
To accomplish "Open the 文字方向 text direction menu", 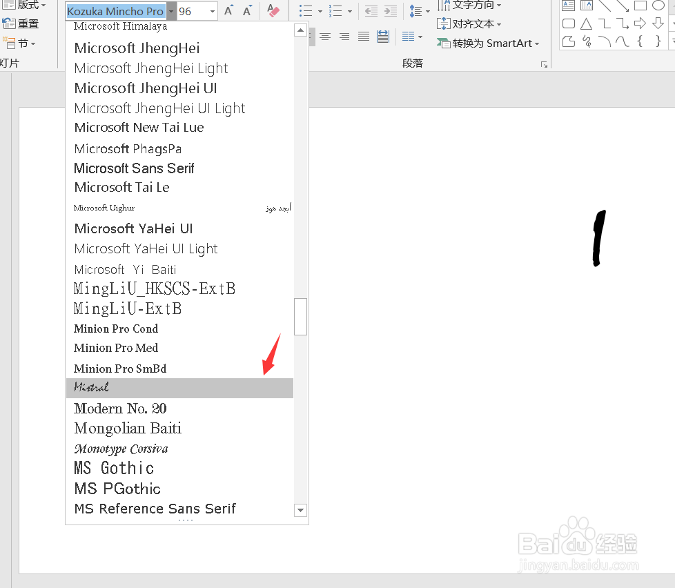I will pyautogui.click(x=469, y=5).
